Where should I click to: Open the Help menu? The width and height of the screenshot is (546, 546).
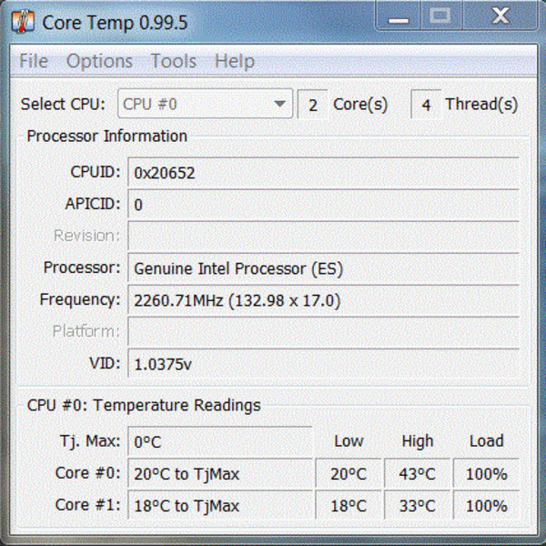tap(235, 61)
